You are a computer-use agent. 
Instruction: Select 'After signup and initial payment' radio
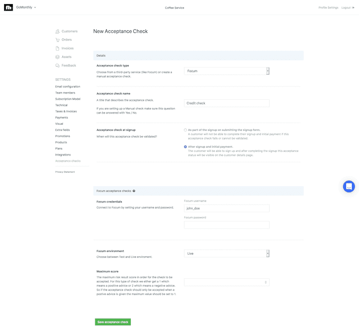(186, 147)
